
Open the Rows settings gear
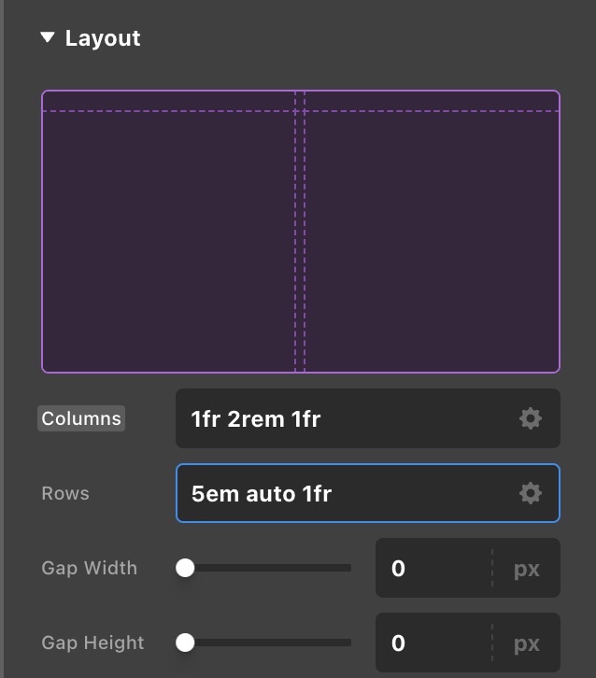point(530,493)
